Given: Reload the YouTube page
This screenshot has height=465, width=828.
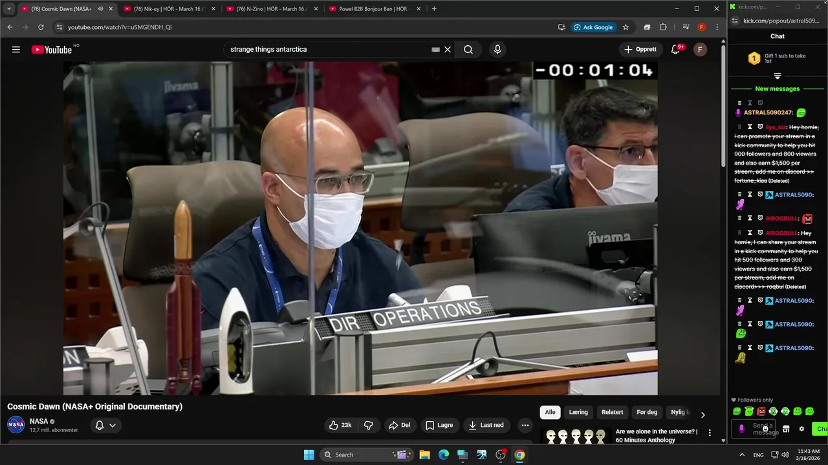Looking at the screenshot, I should pyautogui.click(x=41, y=27).
